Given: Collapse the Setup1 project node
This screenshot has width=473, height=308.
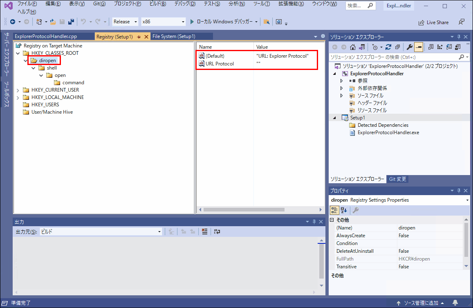Looking at the screenshot, I should coord(334,118).
